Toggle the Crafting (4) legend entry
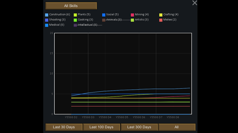Viewport: 238px width, 133px height. click(169, 14)
